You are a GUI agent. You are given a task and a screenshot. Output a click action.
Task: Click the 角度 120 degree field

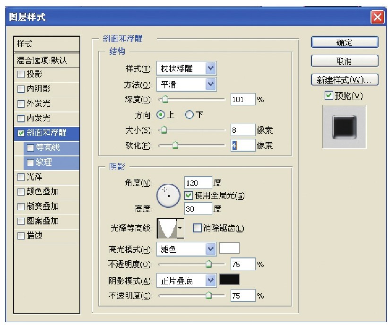coord(198,183)
